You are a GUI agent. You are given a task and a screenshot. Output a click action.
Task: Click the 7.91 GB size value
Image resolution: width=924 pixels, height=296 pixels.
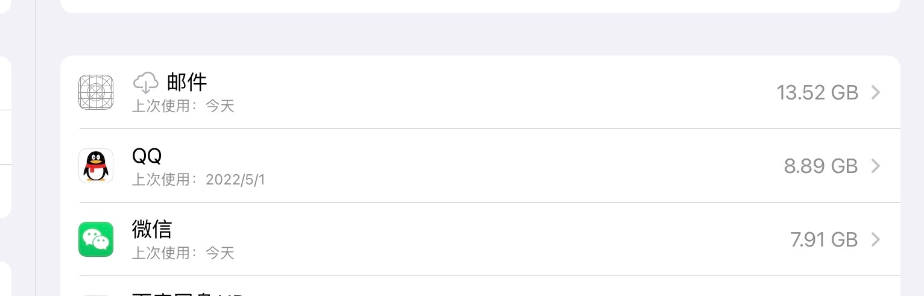[x=824, y=240]
